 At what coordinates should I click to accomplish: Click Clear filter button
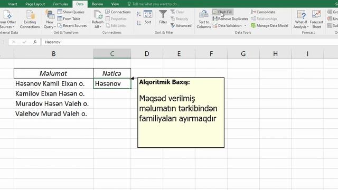click(x=177, y=12)
